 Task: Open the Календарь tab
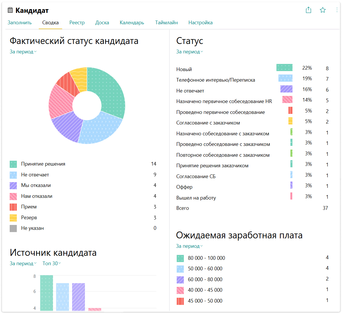coord(132,23)
